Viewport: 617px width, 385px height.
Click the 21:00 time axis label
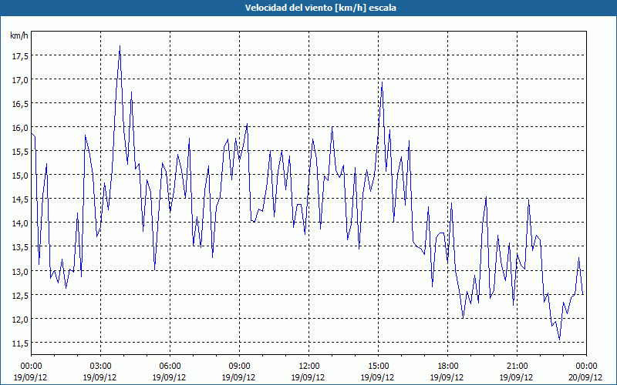(517, 367)
